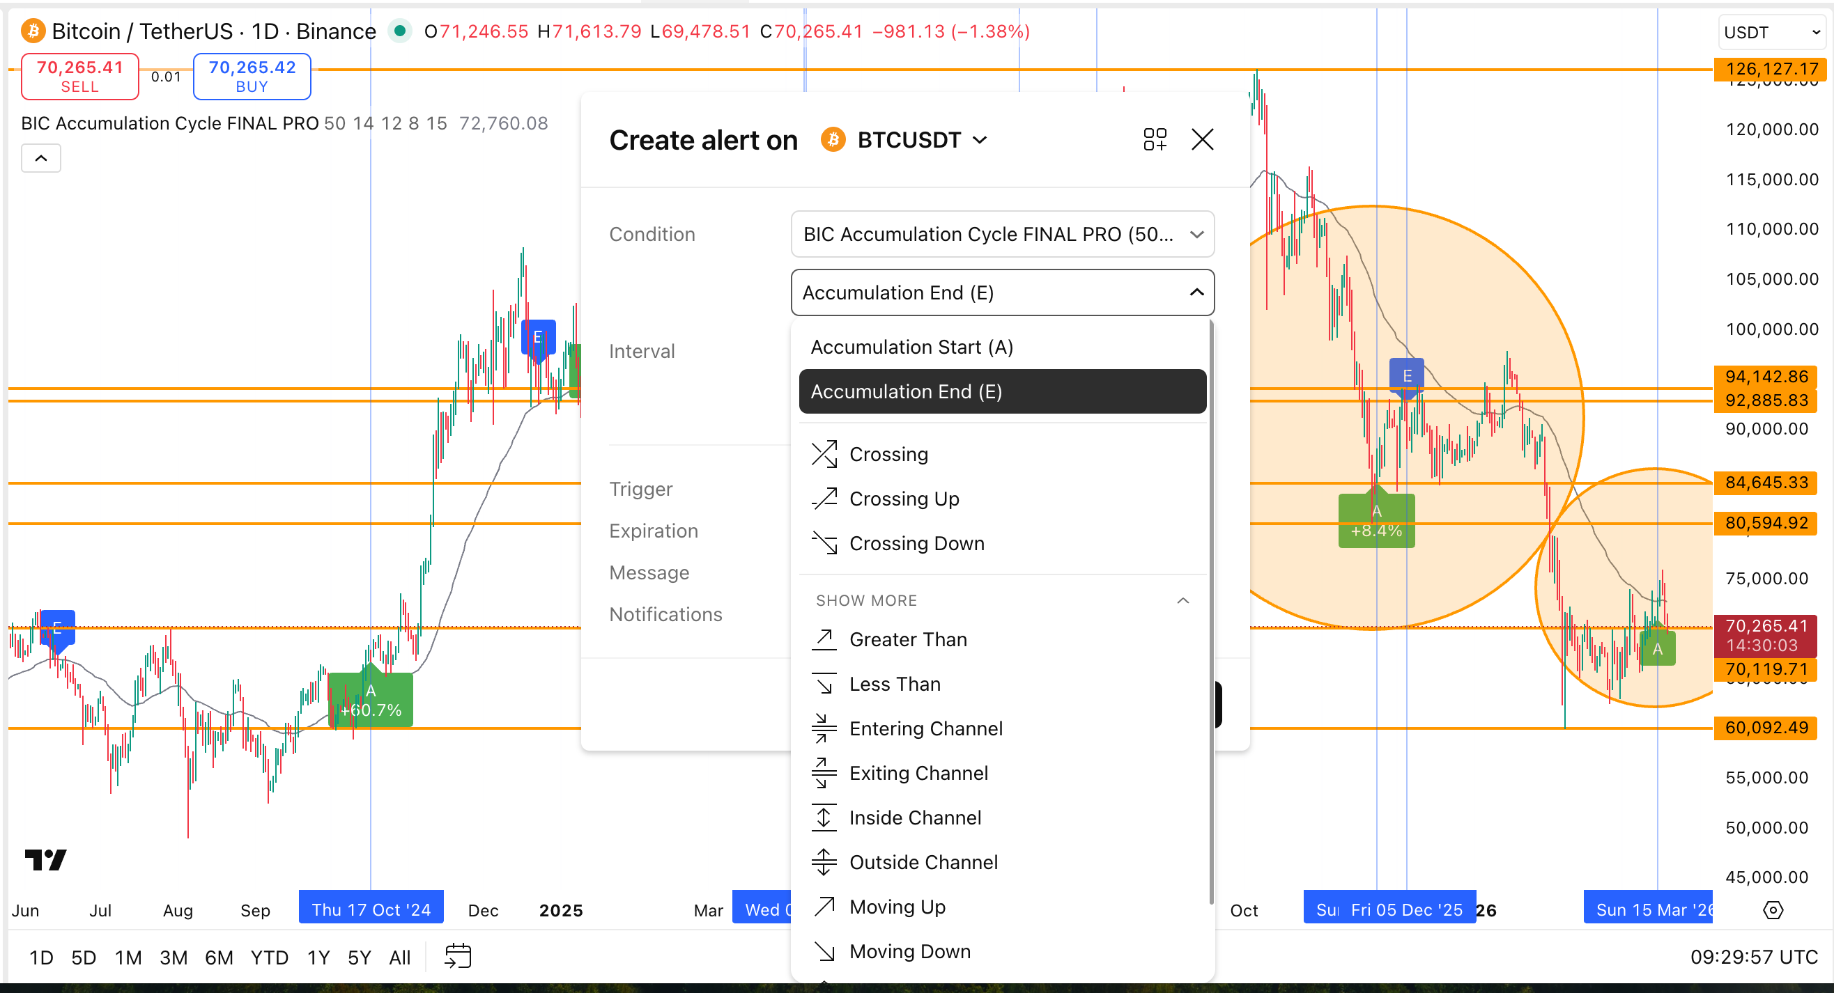Click the green market status dot

click(x=400, y=31)
